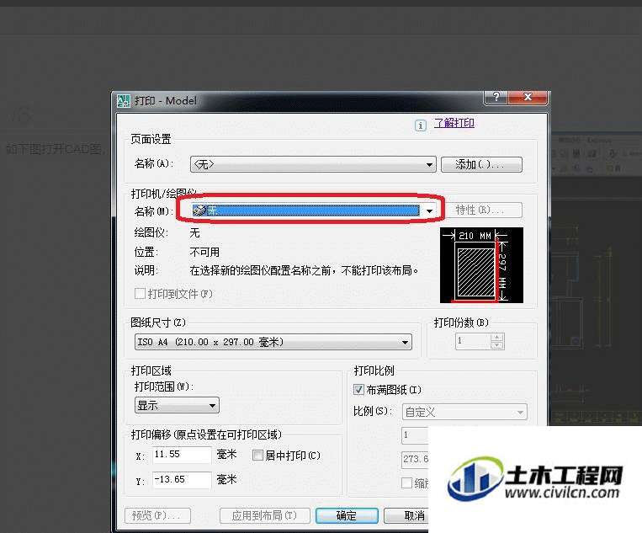Open the 打印范围 dropdown showing 显示
The image size is (642, 533).
(x=177, y=406)
